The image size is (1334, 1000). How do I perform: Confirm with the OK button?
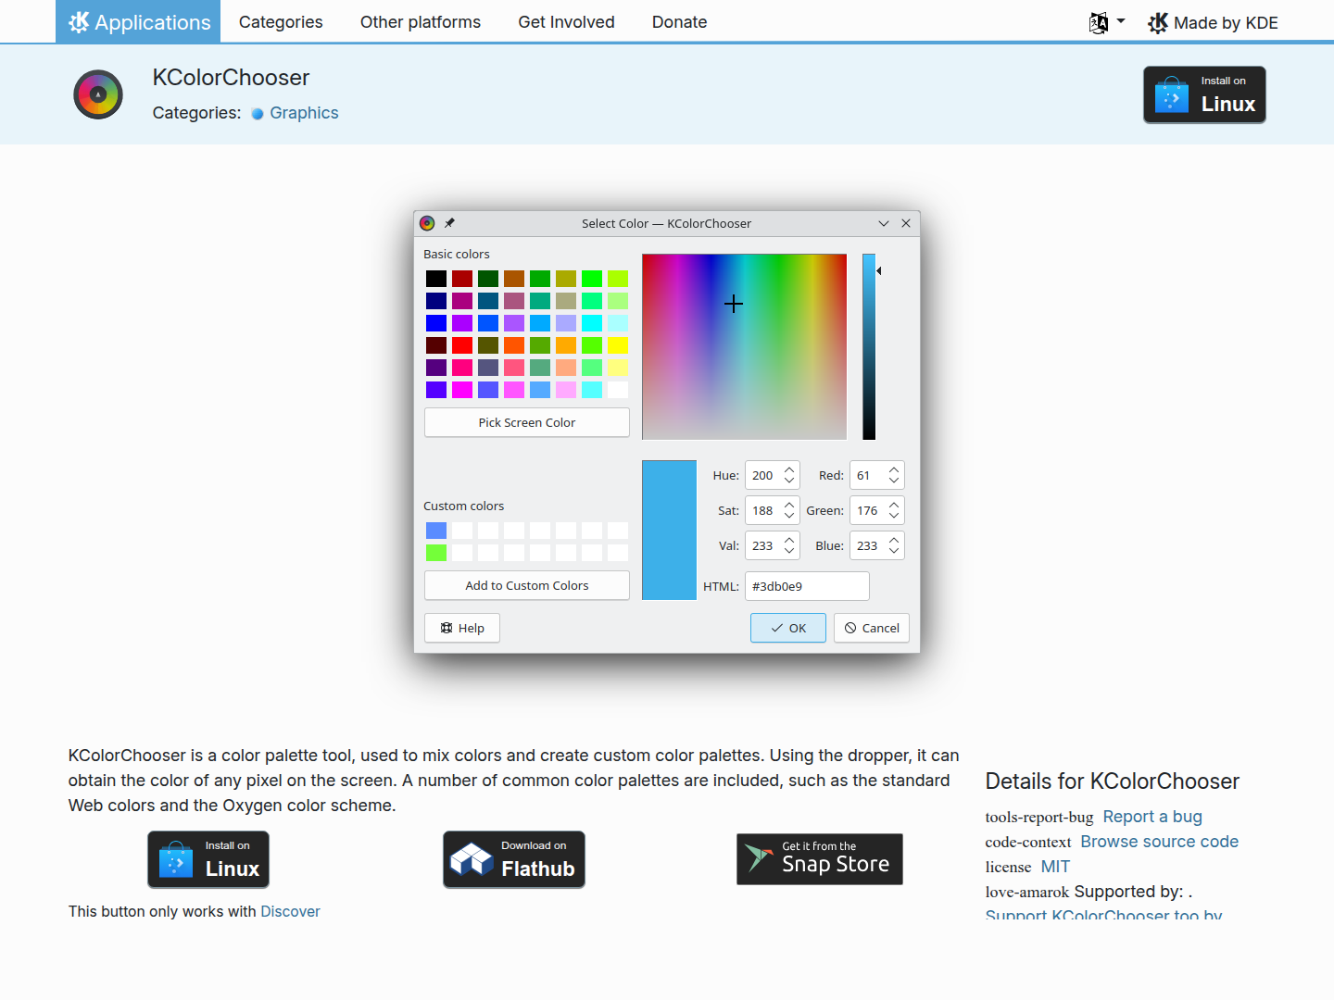coord(788,628)
